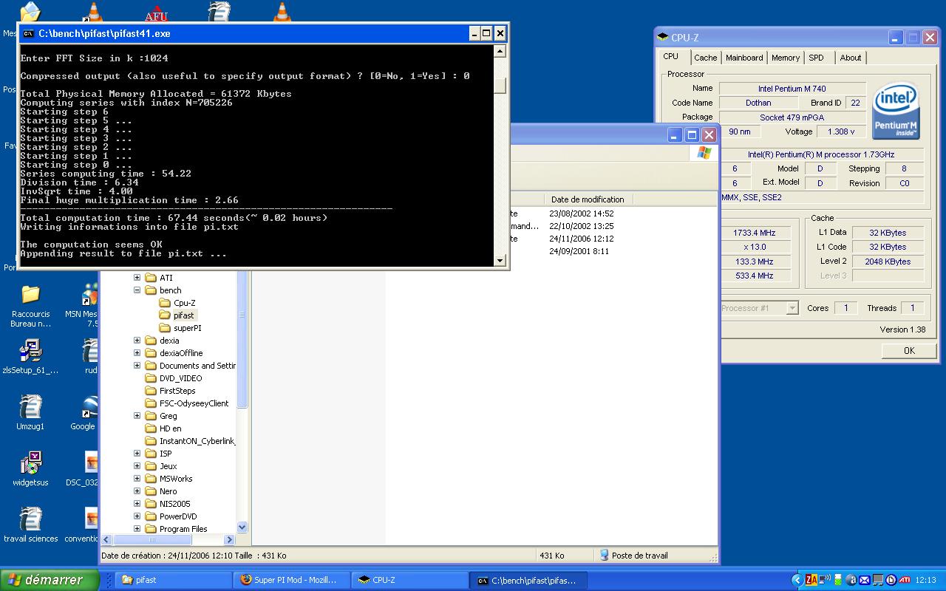946x591 pixels.
Task: Click console scrollbar up arrow
Action: (x=500, y=52)
